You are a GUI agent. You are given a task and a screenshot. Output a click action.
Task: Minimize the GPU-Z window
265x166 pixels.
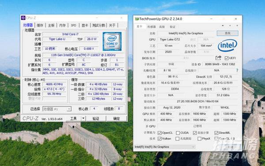(211, 19)
